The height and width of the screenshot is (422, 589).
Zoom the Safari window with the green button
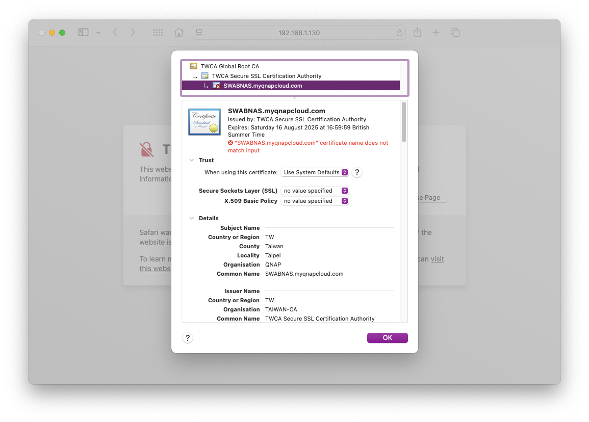click(62, 33)
